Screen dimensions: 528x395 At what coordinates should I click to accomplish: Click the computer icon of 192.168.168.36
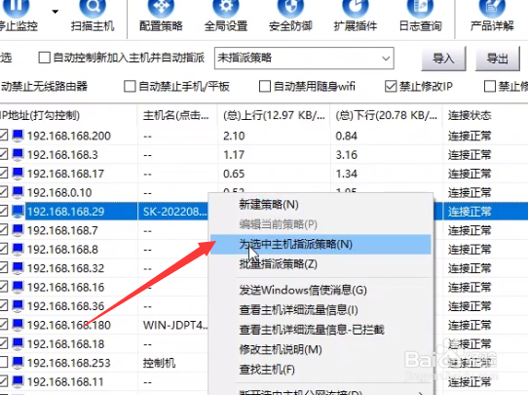pos(18,305)
